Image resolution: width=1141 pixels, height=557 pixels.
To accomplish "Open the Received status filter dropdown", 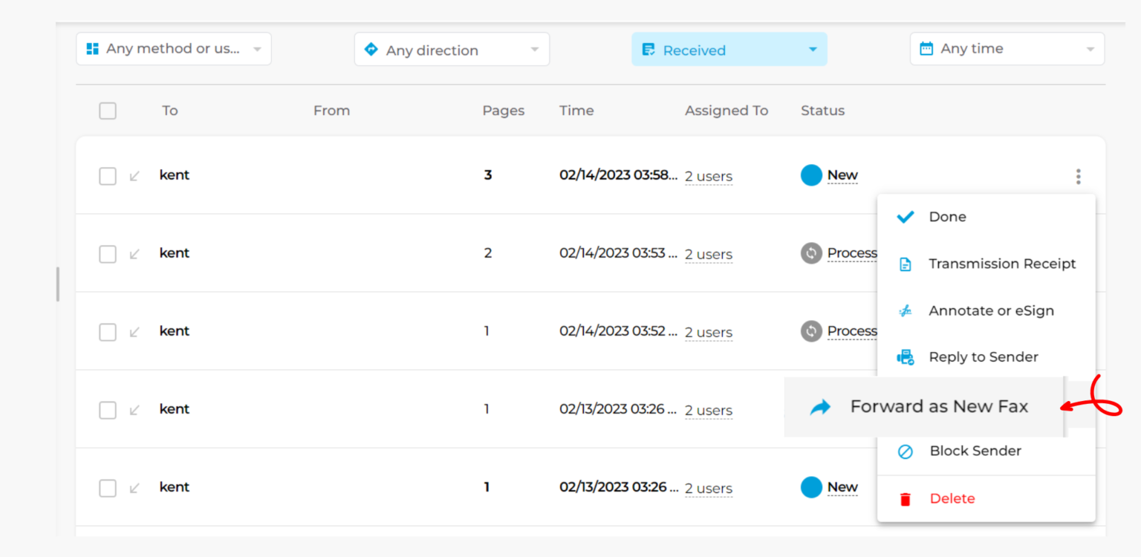I will [x=729, y=50].
